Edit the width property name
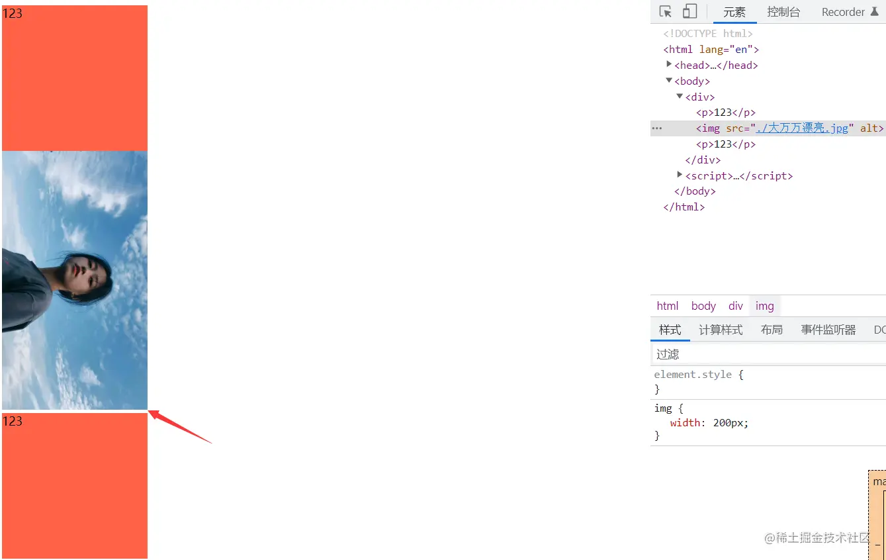This screenshot has height=560, width=886. point(686,423)
